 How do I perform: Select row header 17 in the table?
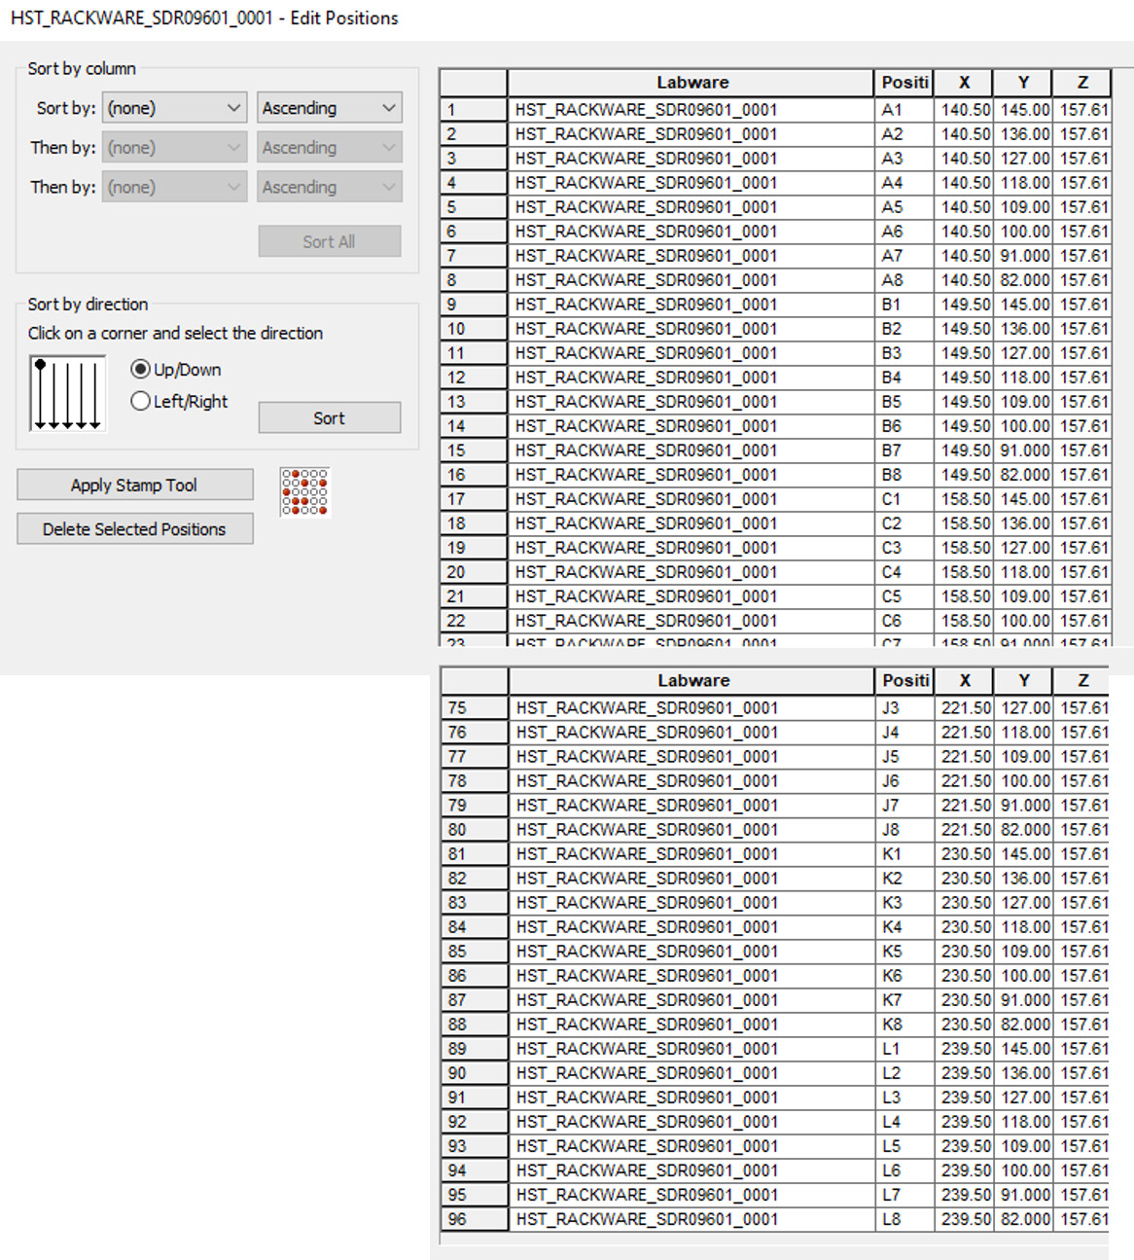[x=474, y=499]
